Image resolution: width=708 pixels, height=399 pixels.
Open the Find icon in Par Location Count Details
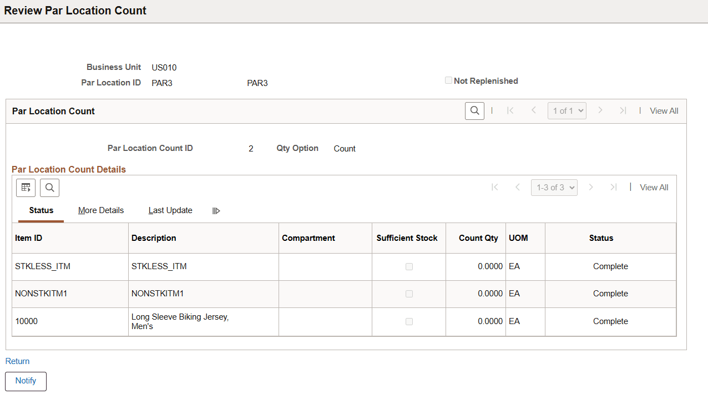click(49, 188)
